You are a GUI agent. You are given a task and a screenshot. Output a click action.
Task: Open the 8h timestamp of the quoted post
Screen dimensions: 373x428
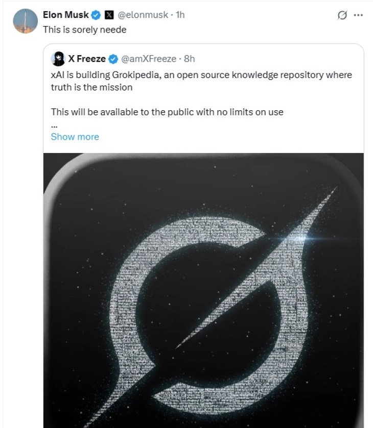[x=189, y=59]
